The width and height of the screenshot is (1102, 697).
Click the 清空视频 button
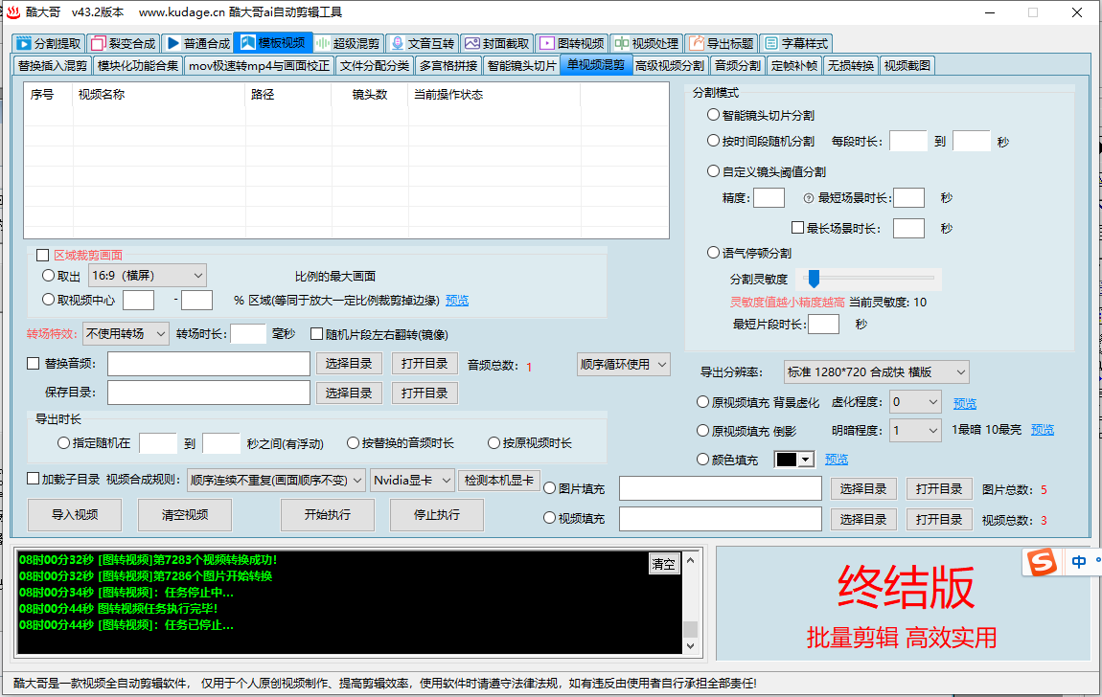click(x=185, y=514)
